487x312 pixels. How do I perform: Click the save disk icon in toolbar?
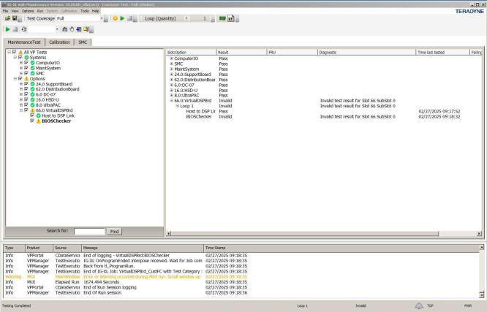(x=13, y=18)
